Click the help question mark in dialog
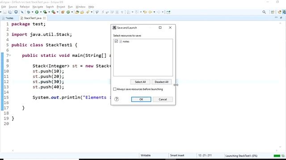The width and height of the screenshot is (286, 160). pos(117,99)
